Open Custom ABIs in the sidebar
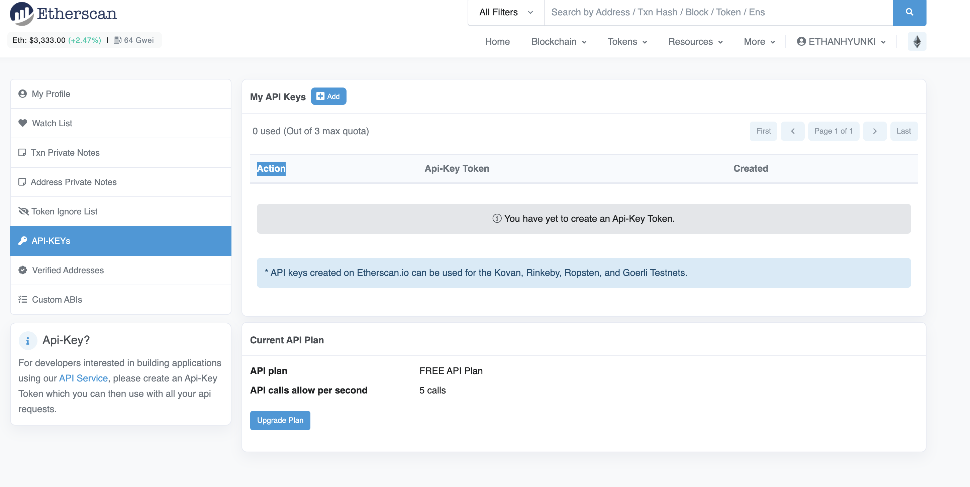The width and height of the screenshot is (970, 487). [57, 299]
